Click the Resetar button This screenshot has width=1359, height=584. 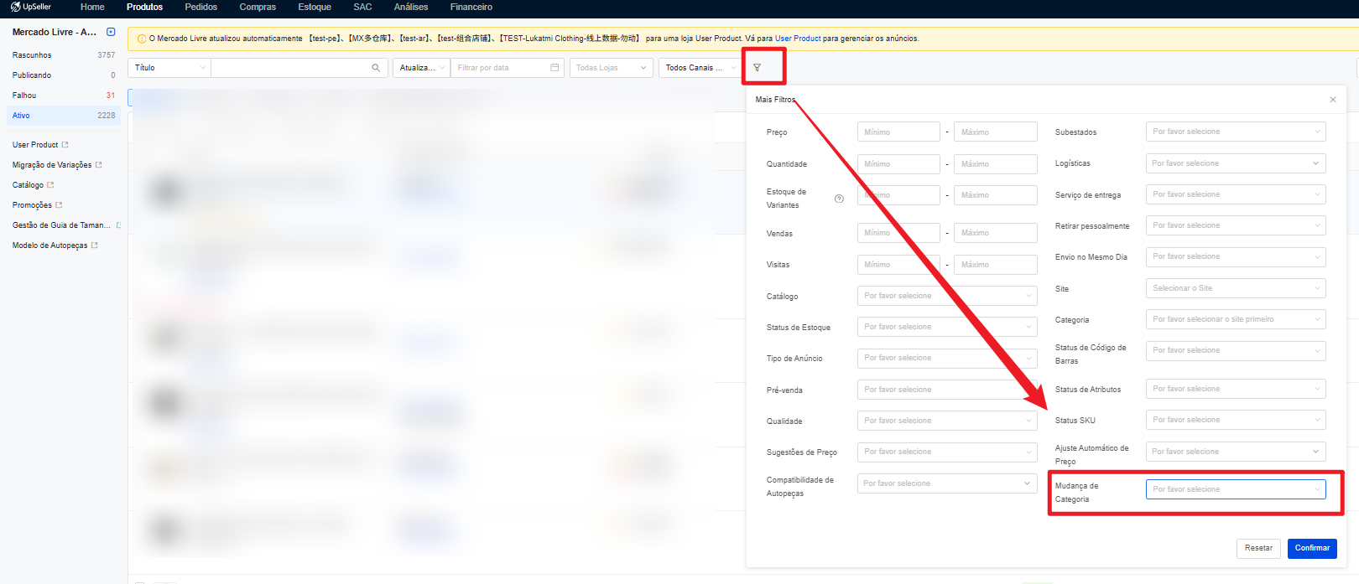[1257, 548]
